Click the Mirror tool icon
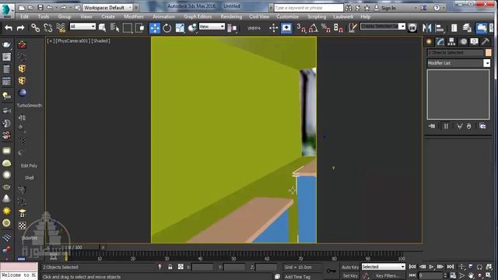498x280 pixels. click(427, 28)
